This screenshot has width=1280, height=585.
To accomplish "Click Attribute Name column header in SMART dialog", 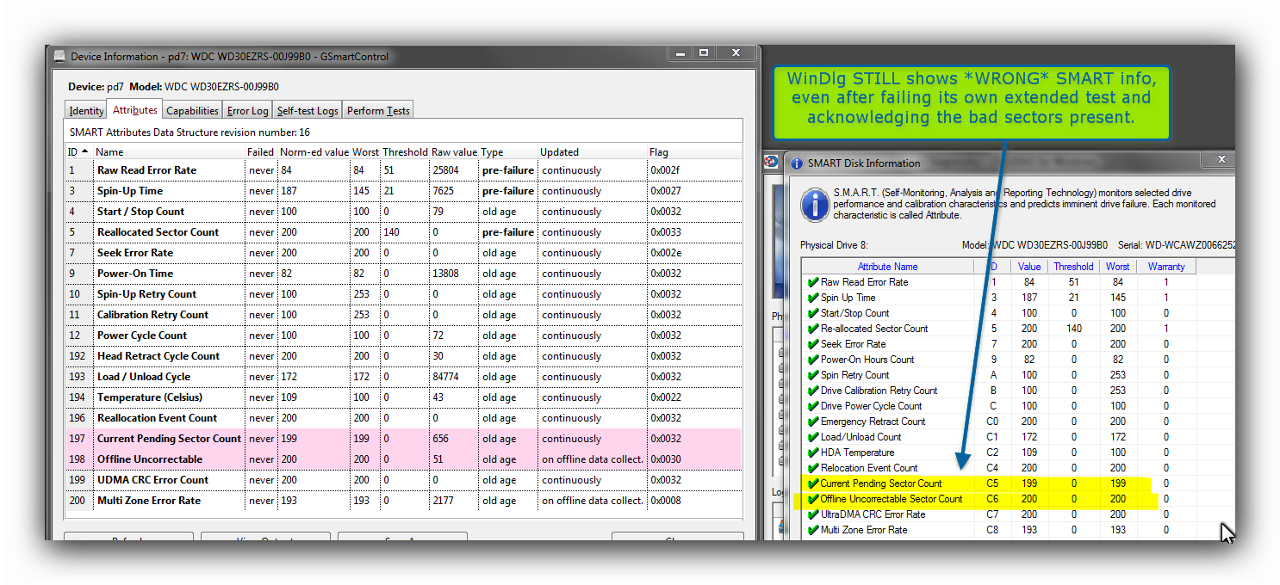I will [x=888, y=267].
